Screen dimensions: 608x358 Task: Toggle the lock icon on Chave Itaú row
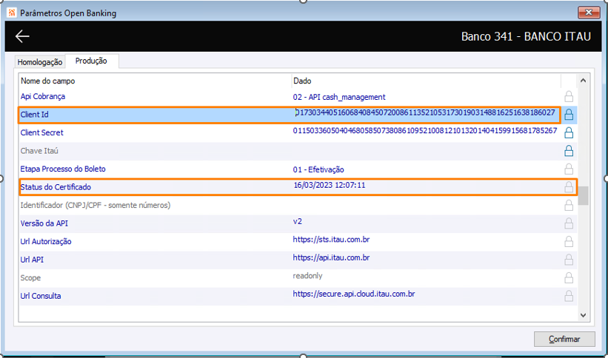coord(569,150)
